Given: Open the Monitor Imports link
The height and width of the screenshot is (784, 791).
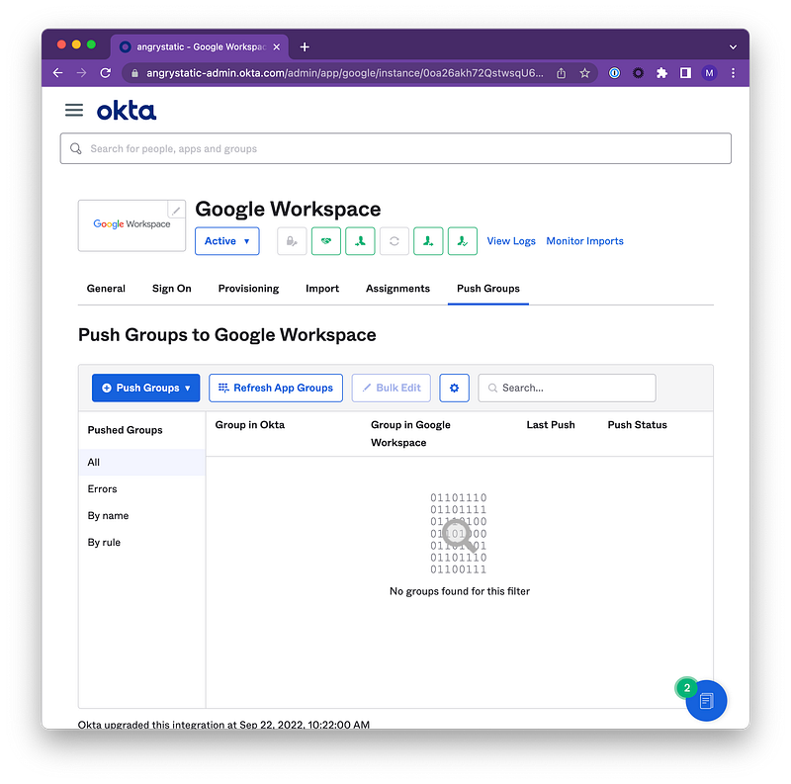Looking at the screenshot, I should pyautogui.click(x=584, y=241).
